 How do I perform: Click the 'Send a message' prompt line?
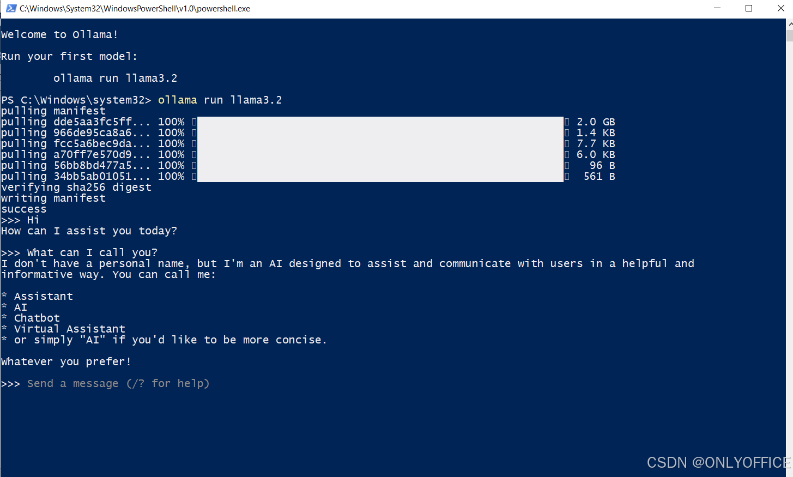105,383
